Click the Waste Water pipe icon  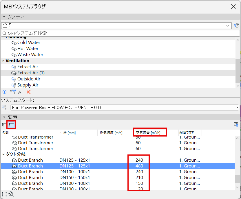14,55
